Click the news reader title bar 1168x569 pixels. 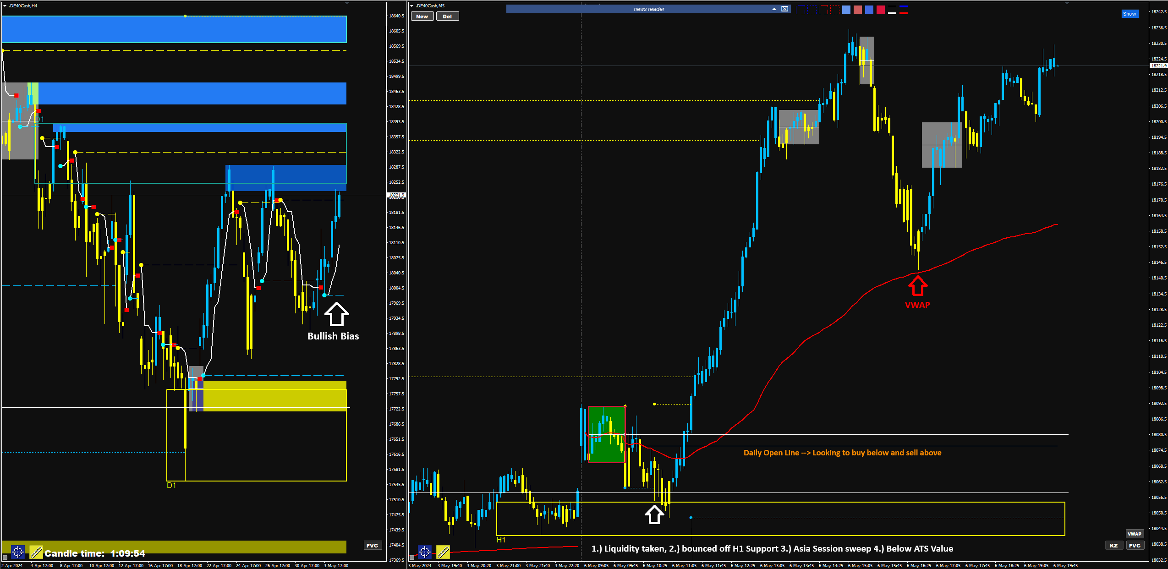click(x=648, y=9)
